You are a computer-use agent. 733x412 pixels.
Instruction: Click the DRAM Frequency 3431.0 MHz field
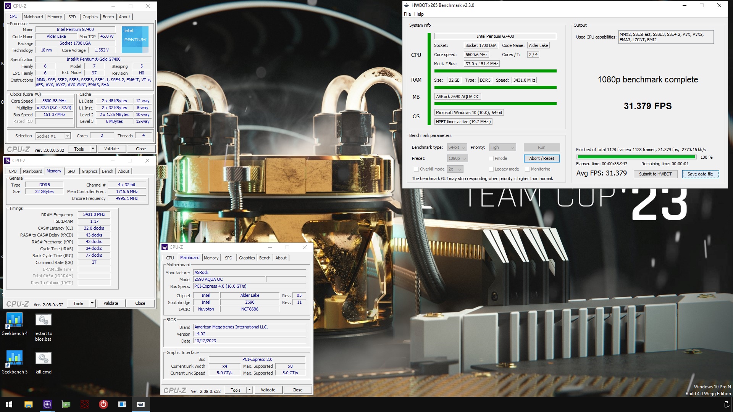[x=94, y=215]
